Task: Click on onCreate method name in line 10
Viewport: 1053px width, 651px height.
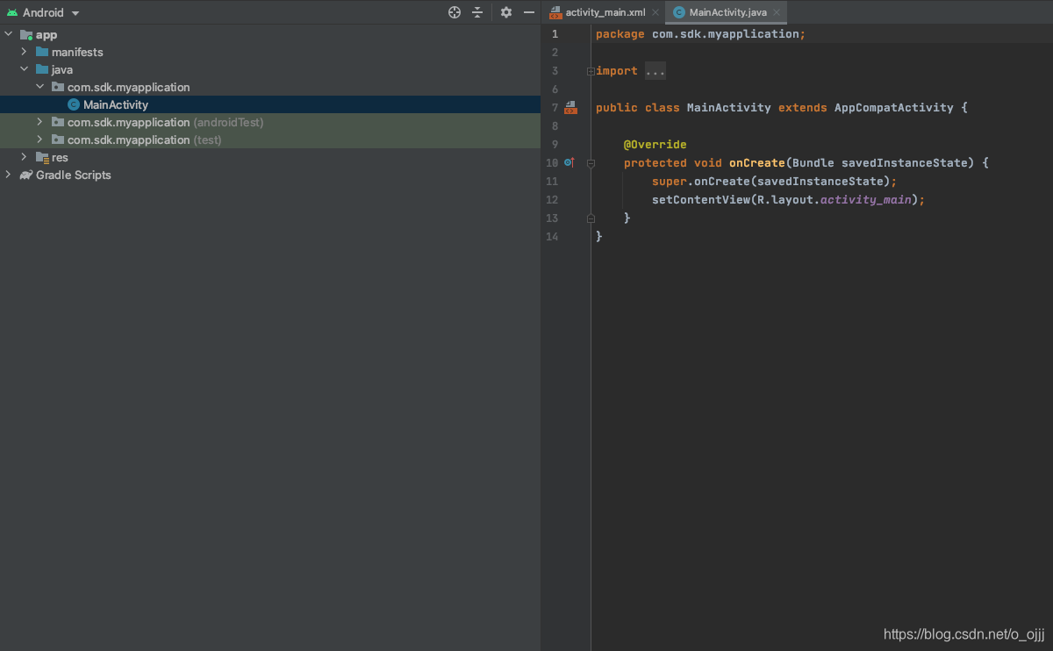Action: pyautogui.click(x=757, y=163)
